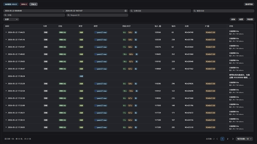
Task: Click the type tag in the 17:38:24 row
Action: click(x=81, y=76)
